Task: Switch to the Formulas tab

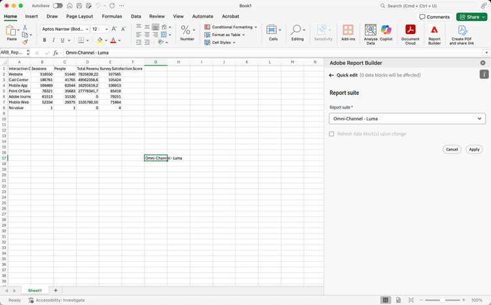Action: (112, 16)
